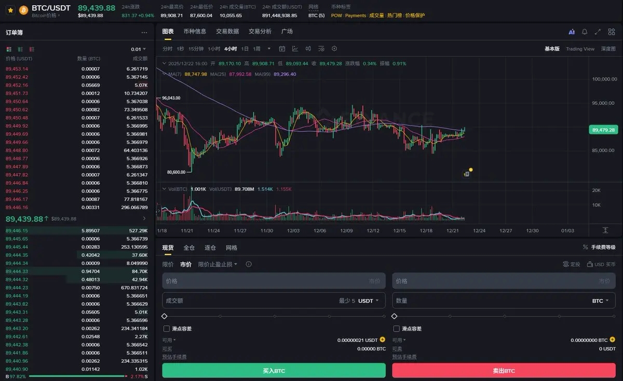Screen dimensions: 623x381
Task: Switch to 广场 tab
Action: tap(287, 31)
